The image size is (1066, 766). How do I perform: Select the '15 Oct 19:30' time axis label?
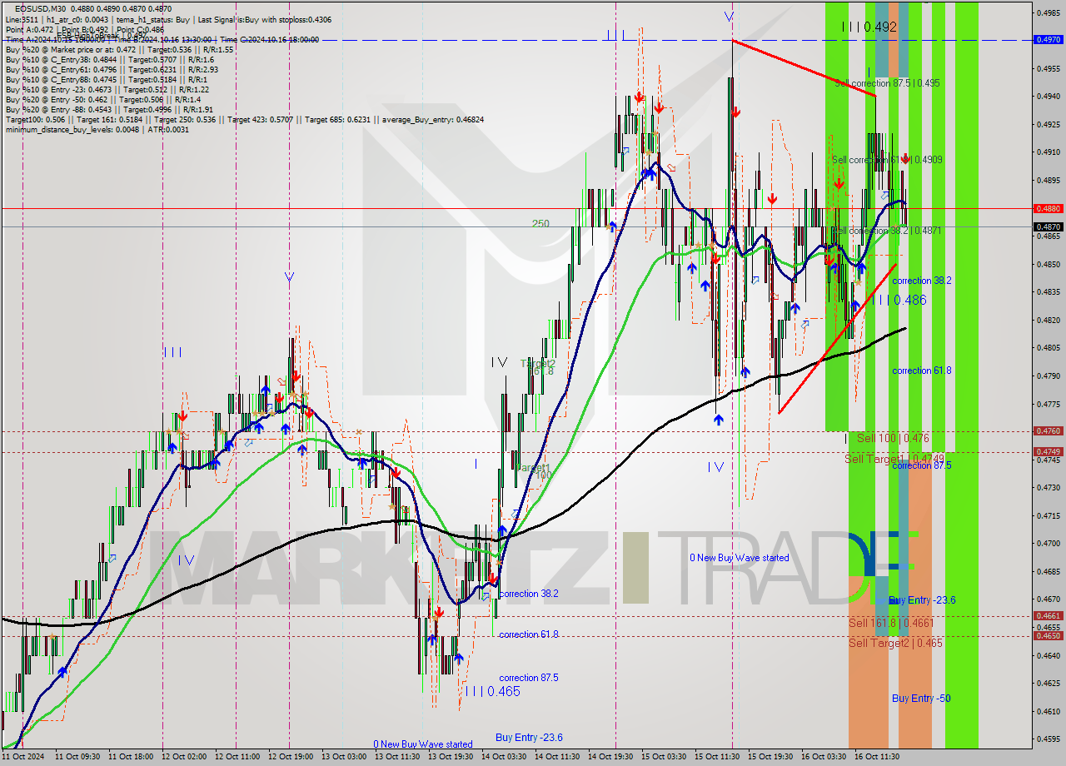[x=770, y=757]
